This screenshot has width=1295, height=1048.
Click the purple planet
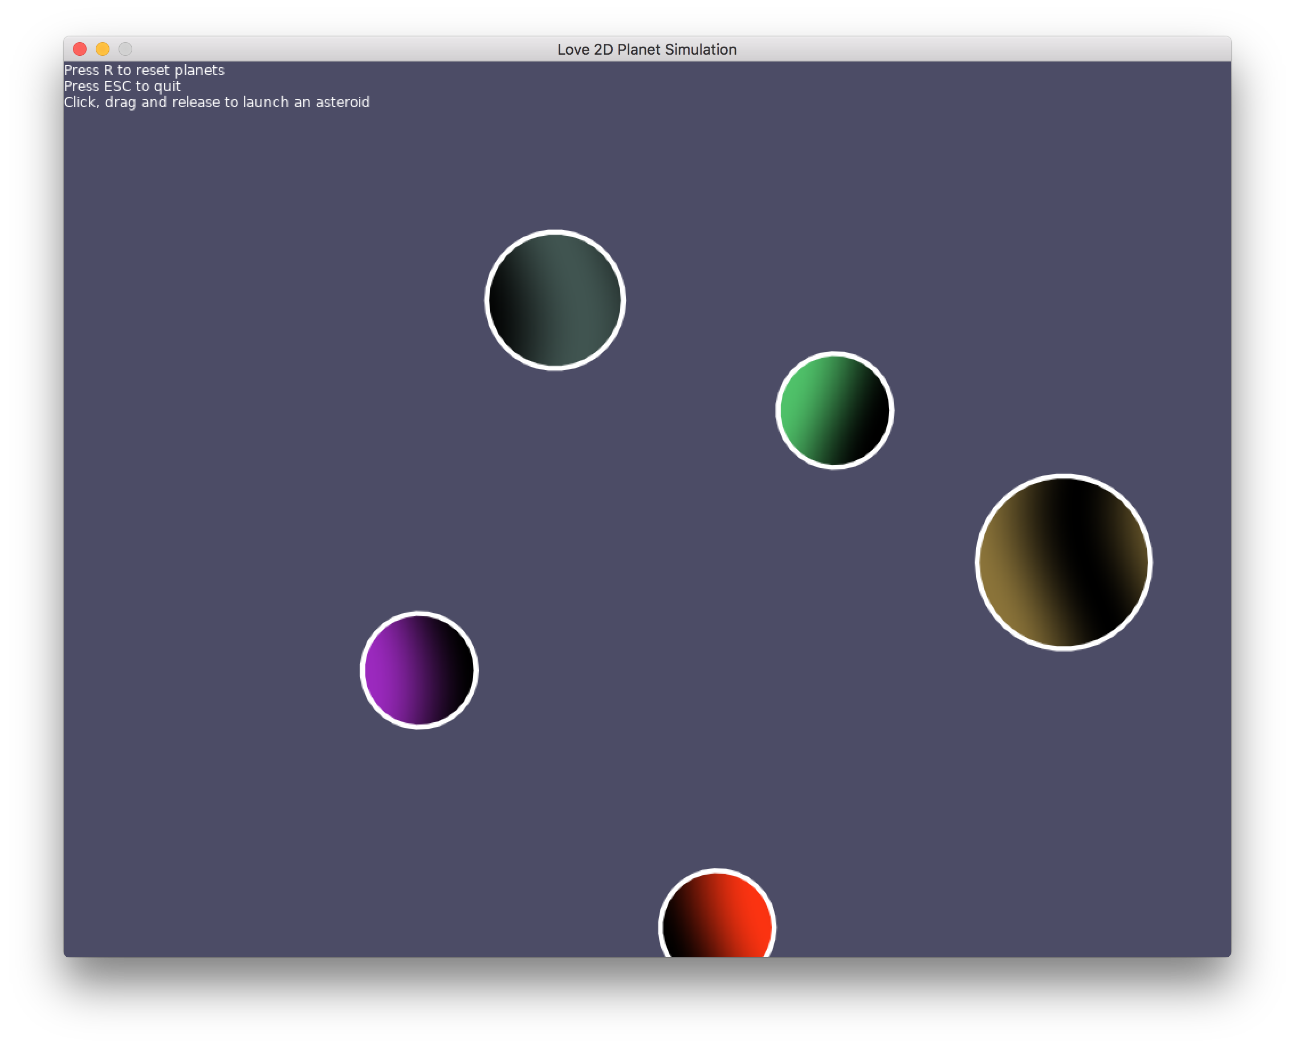419,670
